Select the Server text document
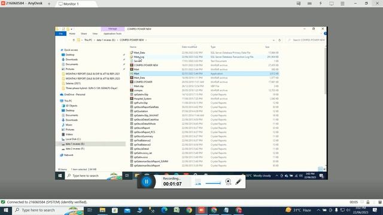This screenshot has height=215, width=383. (x=137, y=61)
